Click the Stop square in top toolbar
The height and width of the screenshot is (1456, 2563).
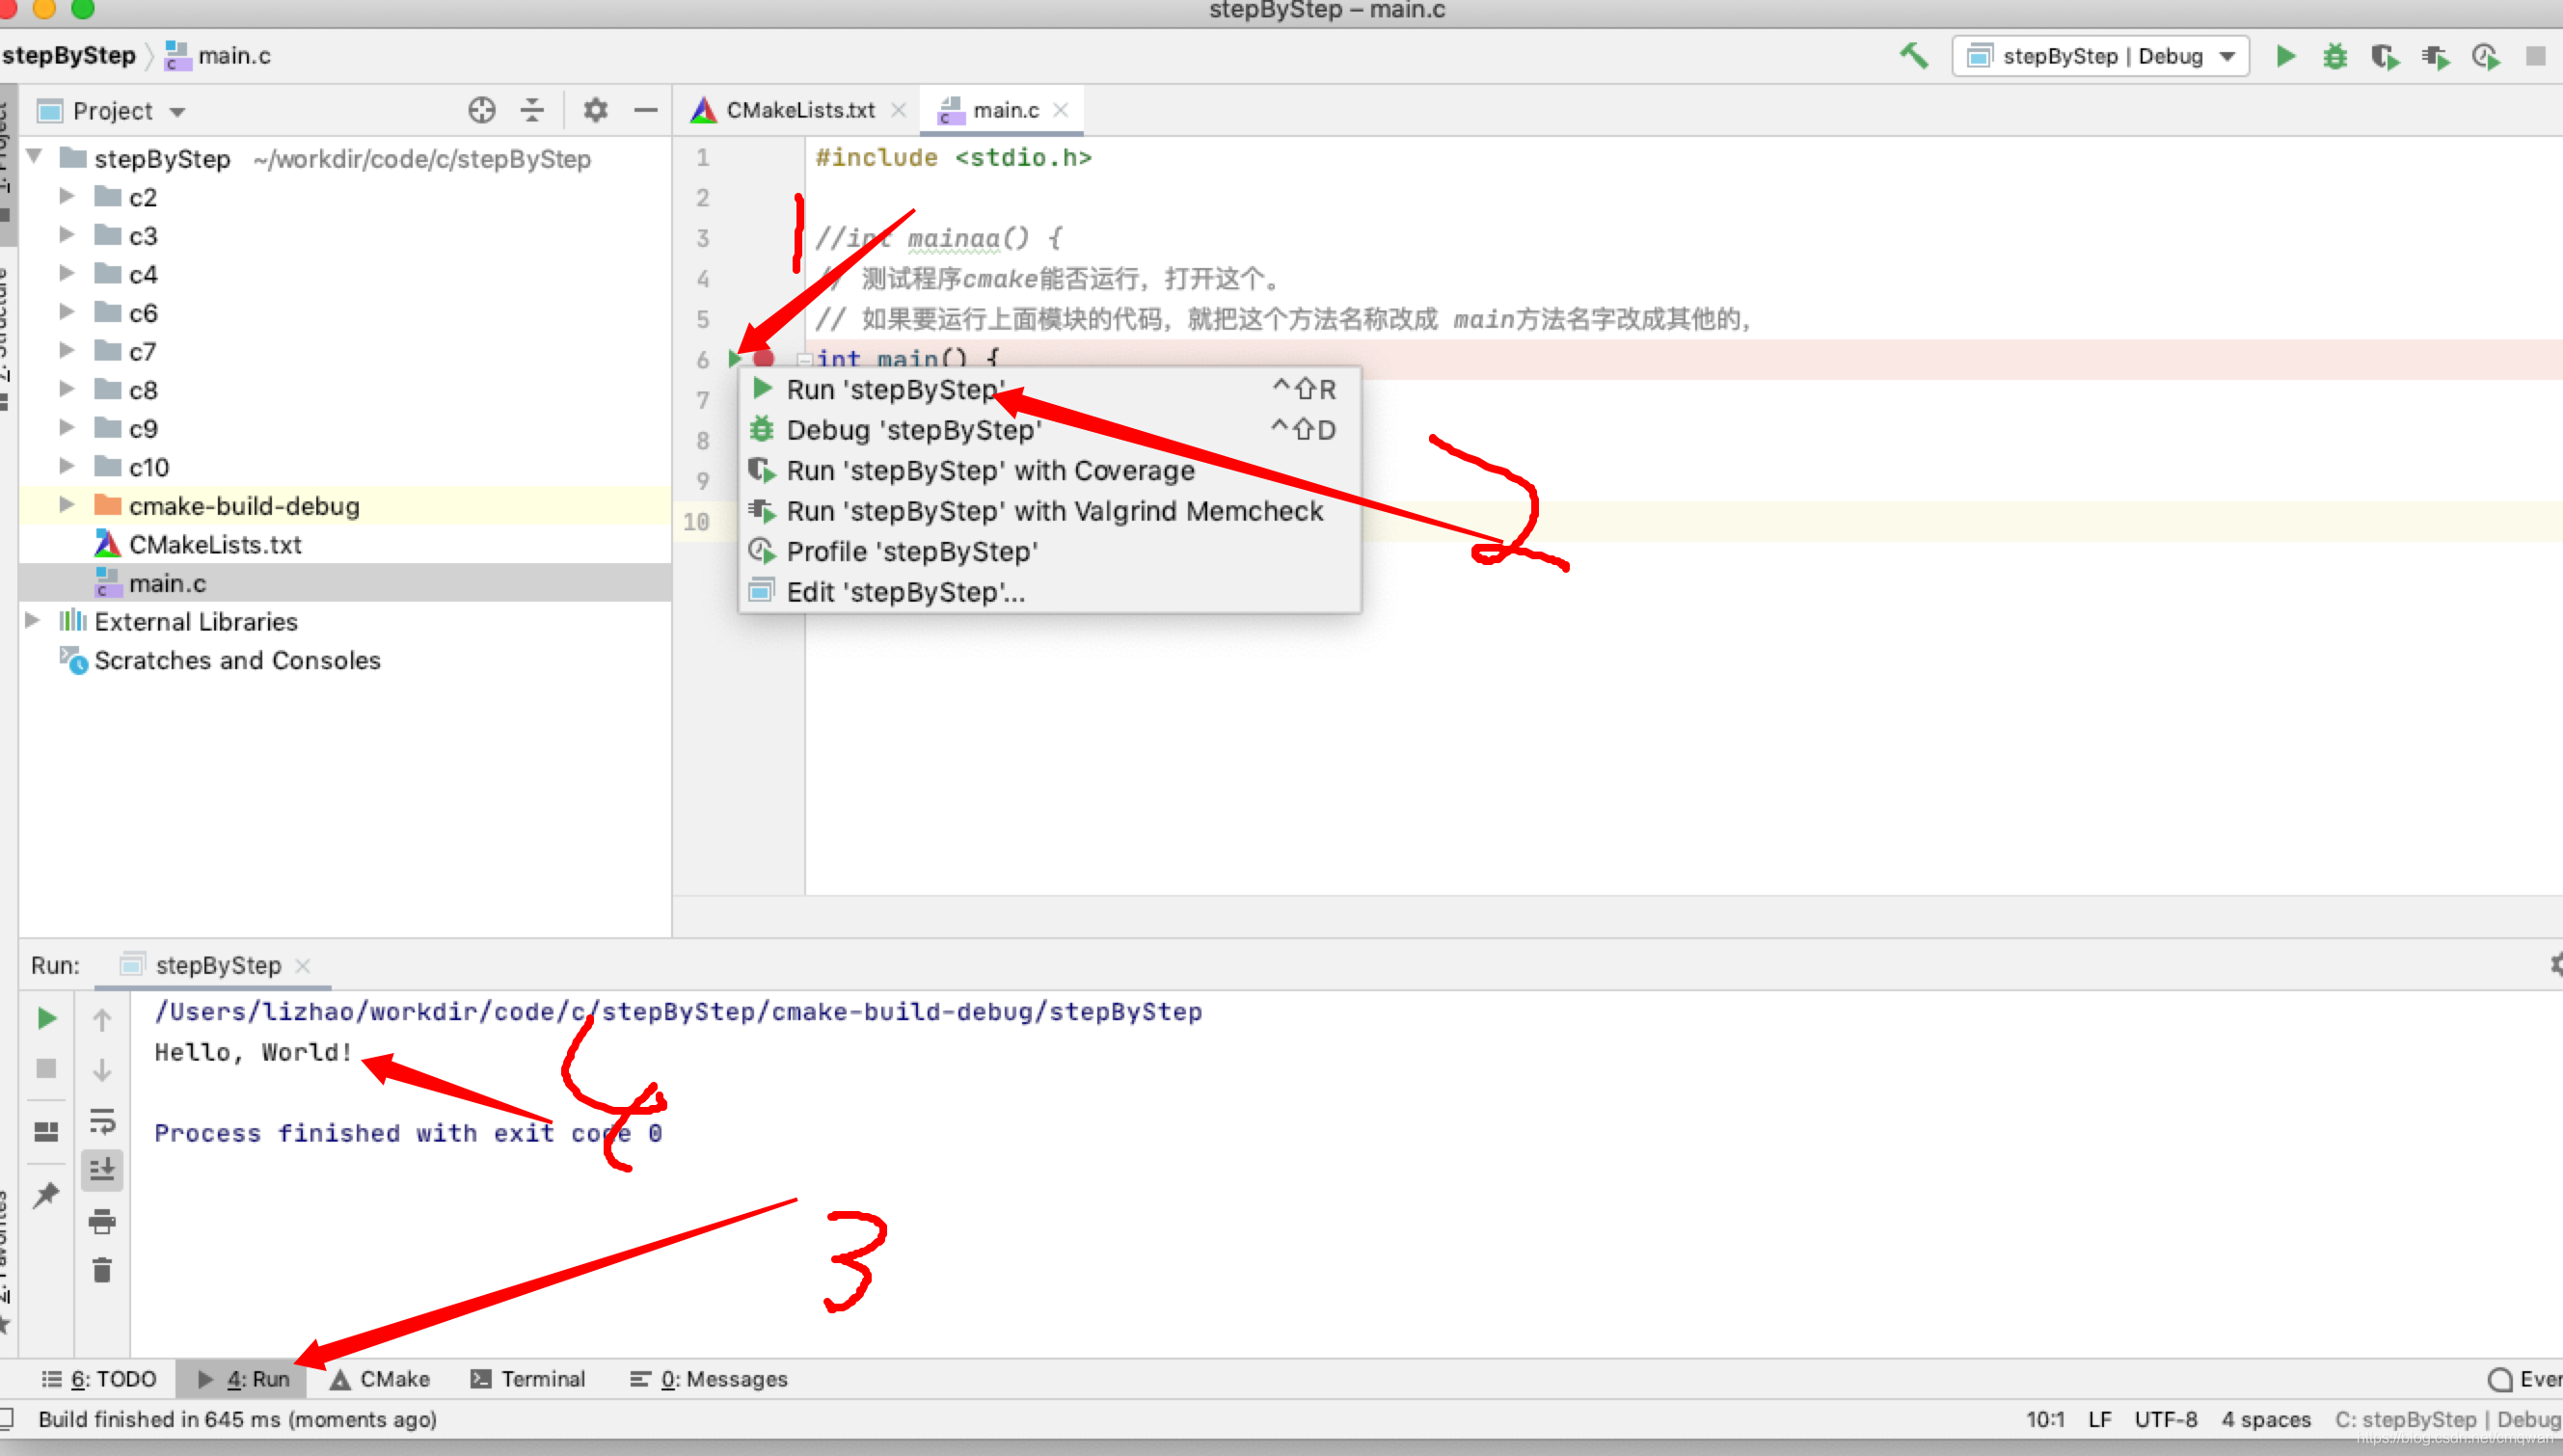click(x=2535, y=56)
